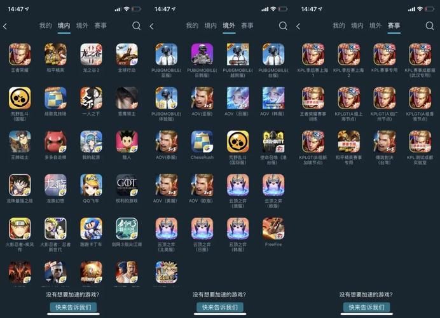Go back from the 境内 screen
Image resolution: width=440 pixels, height=318 pixels.
click(x=5, y=26)
